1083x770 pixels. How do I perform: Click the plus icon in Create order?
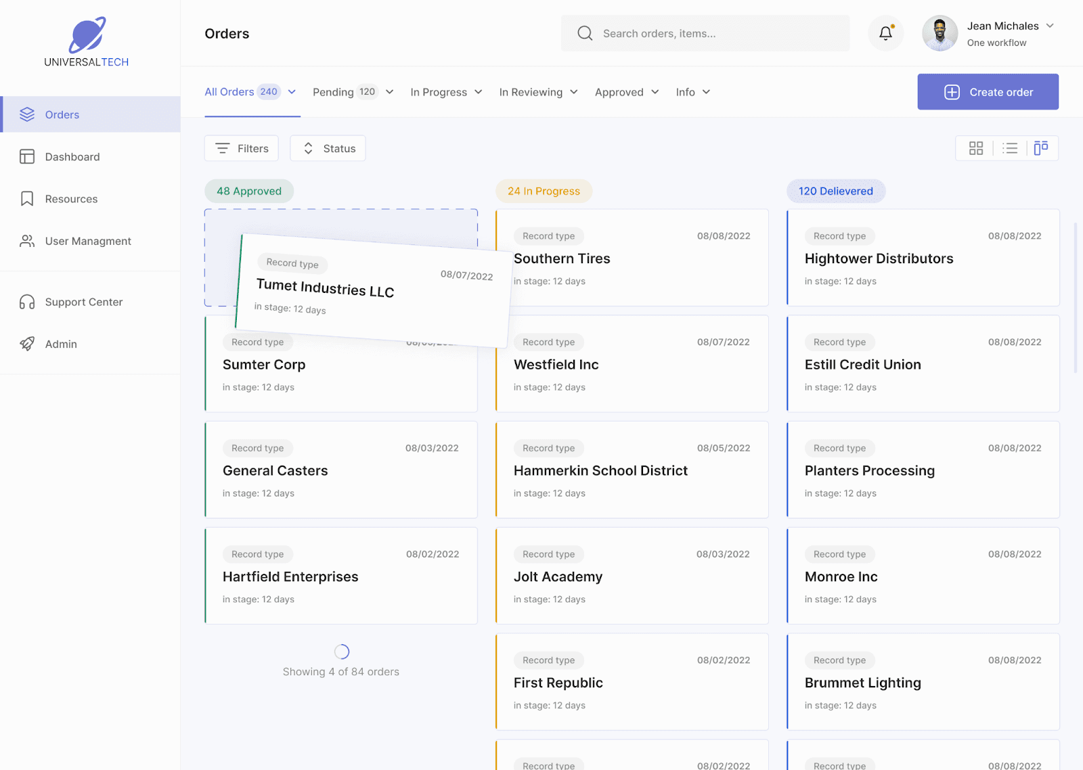tap(952, 92)
